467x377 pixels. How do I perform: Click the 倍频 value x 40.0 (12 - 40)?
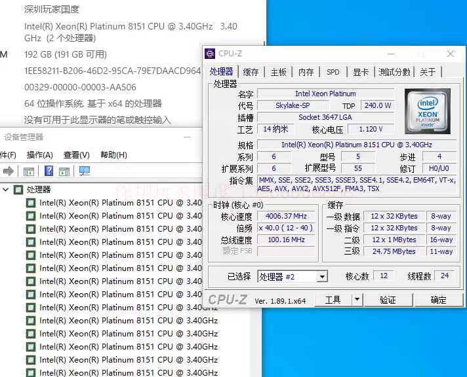pos(285,228)
